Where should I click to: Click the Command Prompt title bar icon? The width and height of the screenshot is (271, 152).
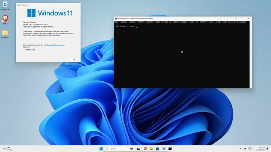point(116,18)
